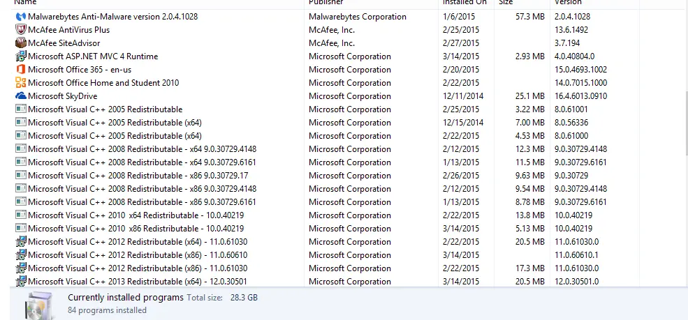This screenshot has height=320, width=688.
Task: Select Visual C++ 2012 Redistributable (x64) 11.0.61030
Action: 138,242
